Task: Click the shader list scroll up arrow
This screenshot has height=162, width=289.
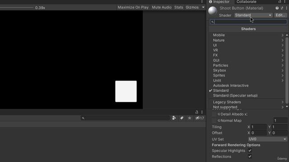Action: [x=287, y=35]
